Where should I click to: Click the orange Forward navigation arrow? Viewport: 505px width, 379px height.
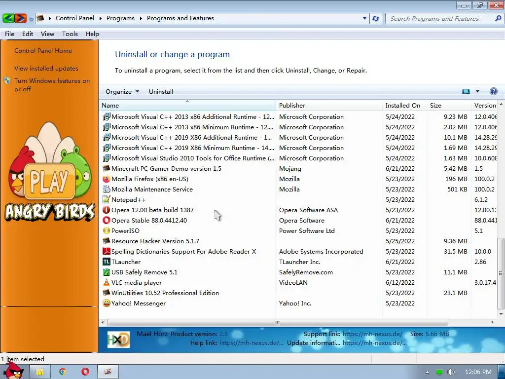pos(20,18)
